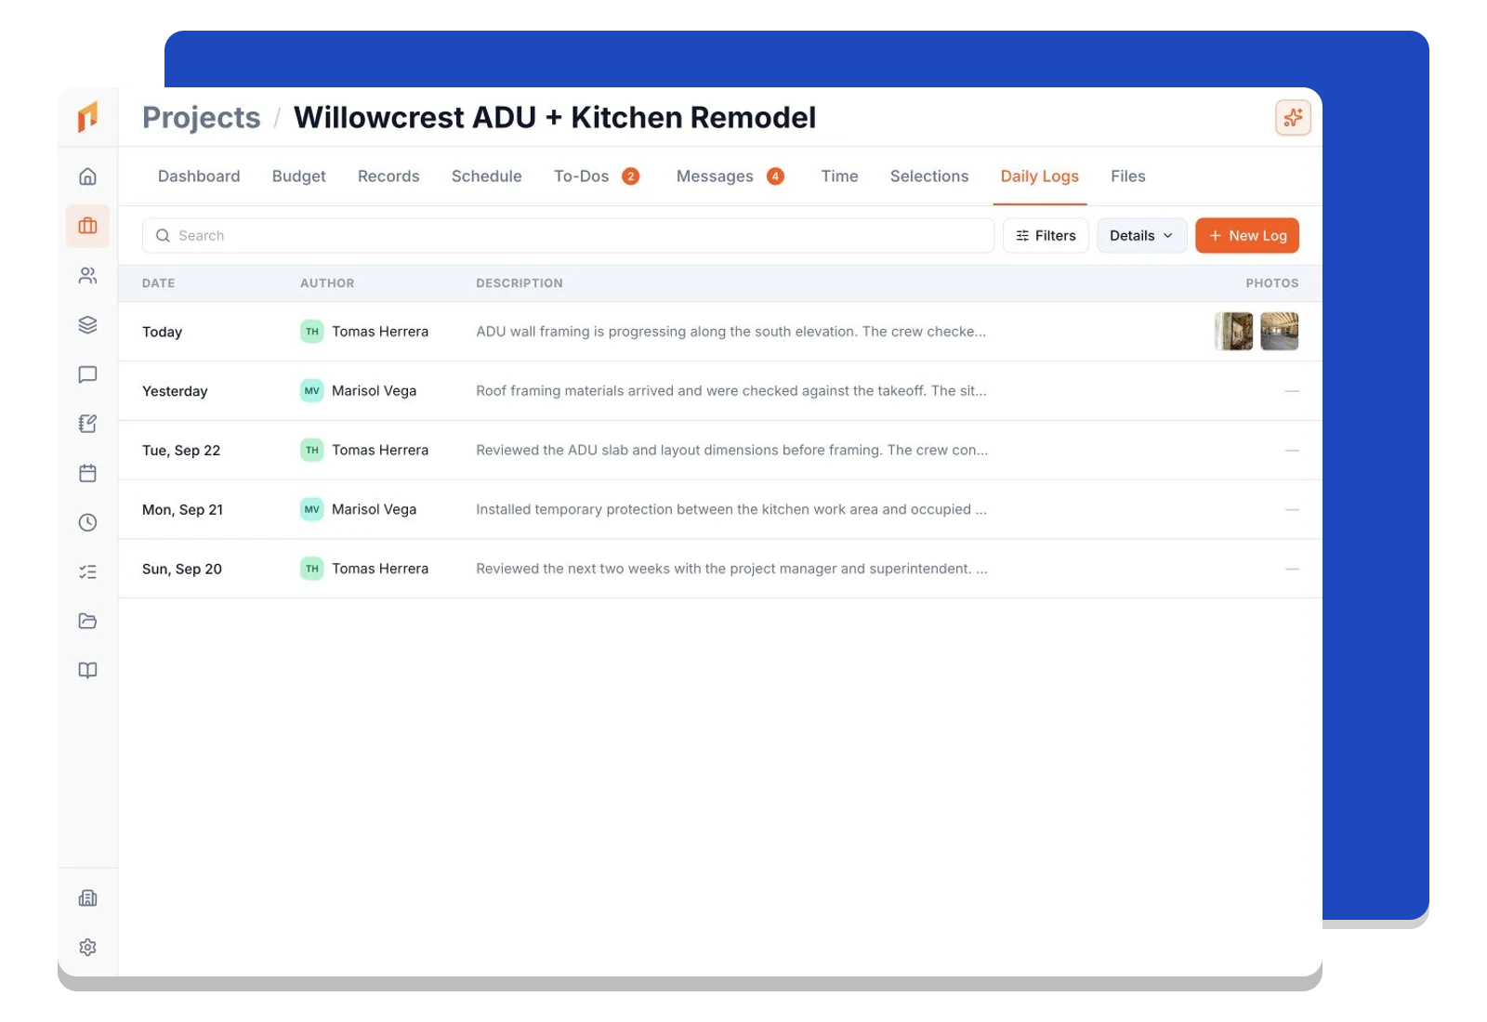Click the open folder files icon in sidebar
This screenshot has width=1487, height=1022.
click(87, 621)
